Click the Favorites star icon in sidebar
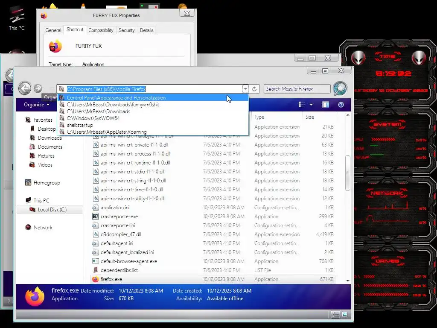 coord(28,120)
